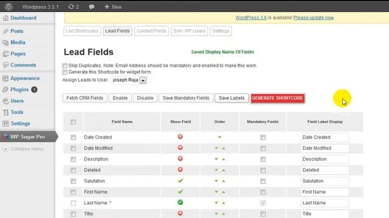
Task: Switch to List Shortcodes tab
Action: [x=82, y=31]
